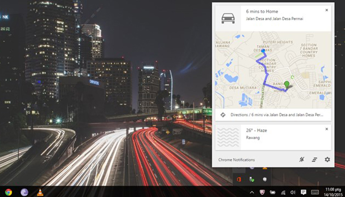345x197 pixels.
Task: Click the directions arrow icon below the map
Action: [x=222, y=114]
